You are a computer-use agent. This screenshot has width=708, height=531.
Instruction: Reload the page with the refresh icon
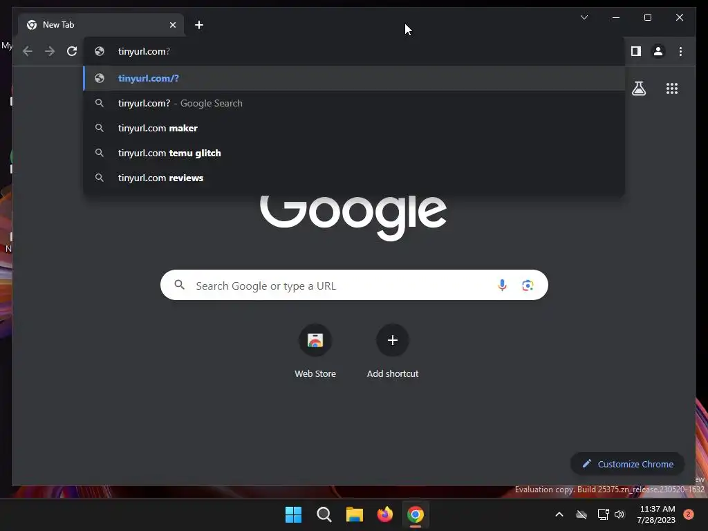pyautogui.click(x=72, y=51)
